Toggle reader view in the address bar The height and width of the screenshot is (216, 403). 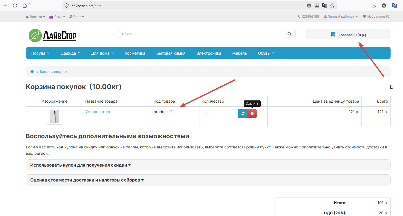[x=309, y=6]
